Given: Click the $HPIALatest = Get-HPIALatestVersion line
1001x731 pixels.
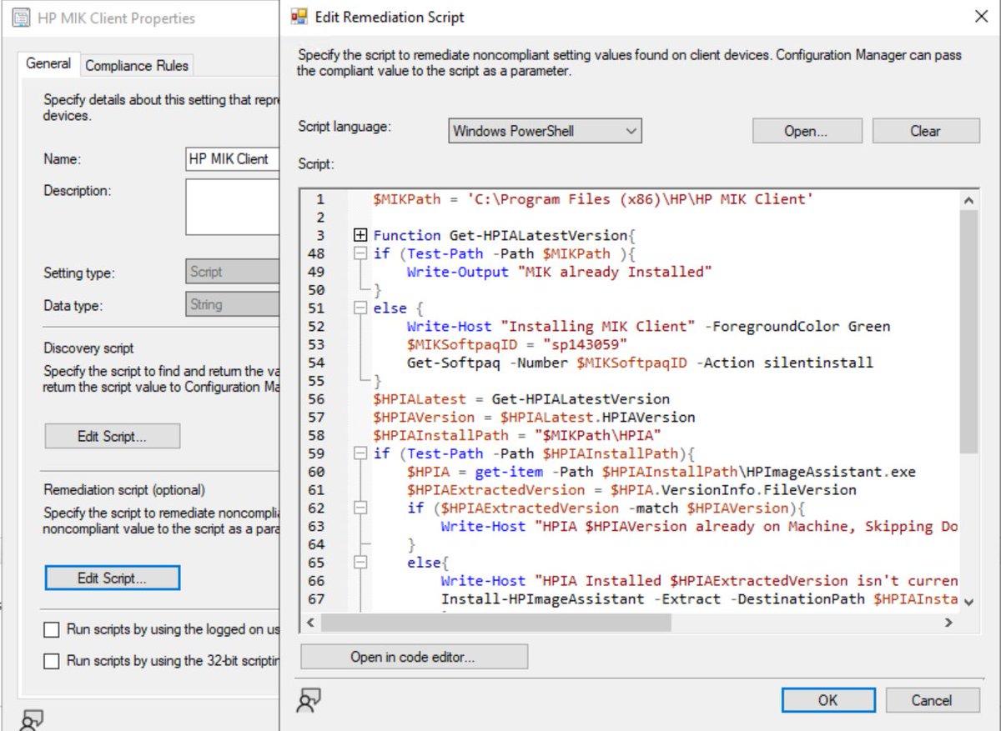Looking at the screenshot, I should point(521,399).
